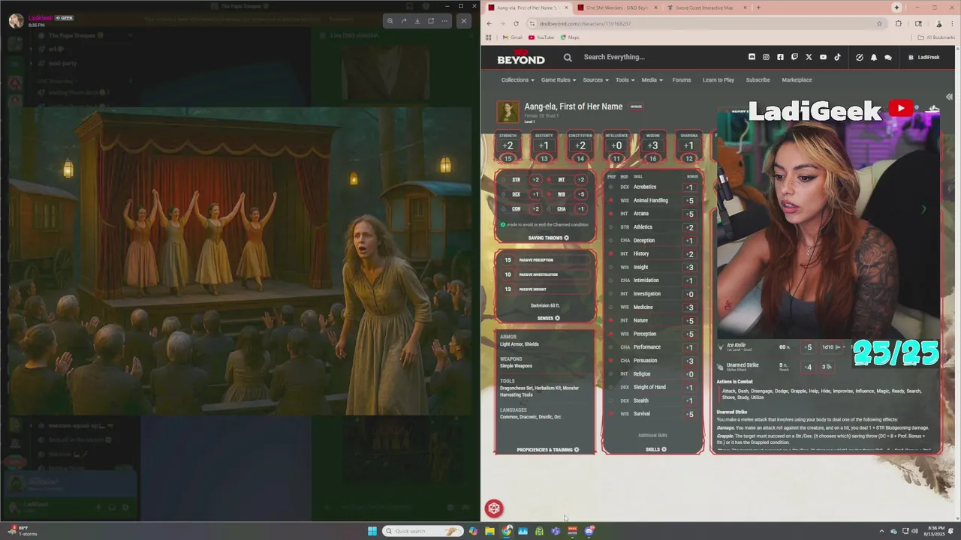This screenshot has height=540, width=961.
Task: Bookmark this page with the star icon
Action: point(879,23)
